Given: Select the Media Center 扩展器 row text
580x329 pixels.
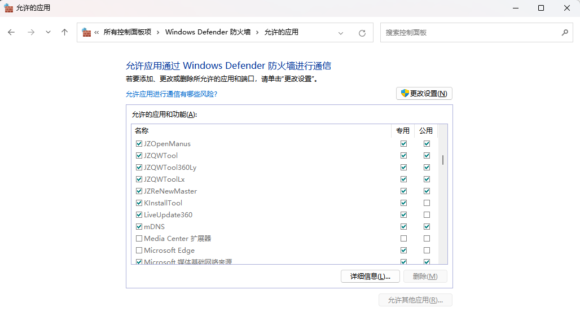Looking at the screenshot, I should pyautogui.click(x=178, y=238).
